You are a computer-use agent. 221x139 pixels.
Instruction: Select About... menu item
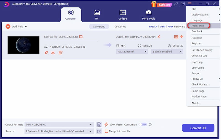click(x=203, y=103)
